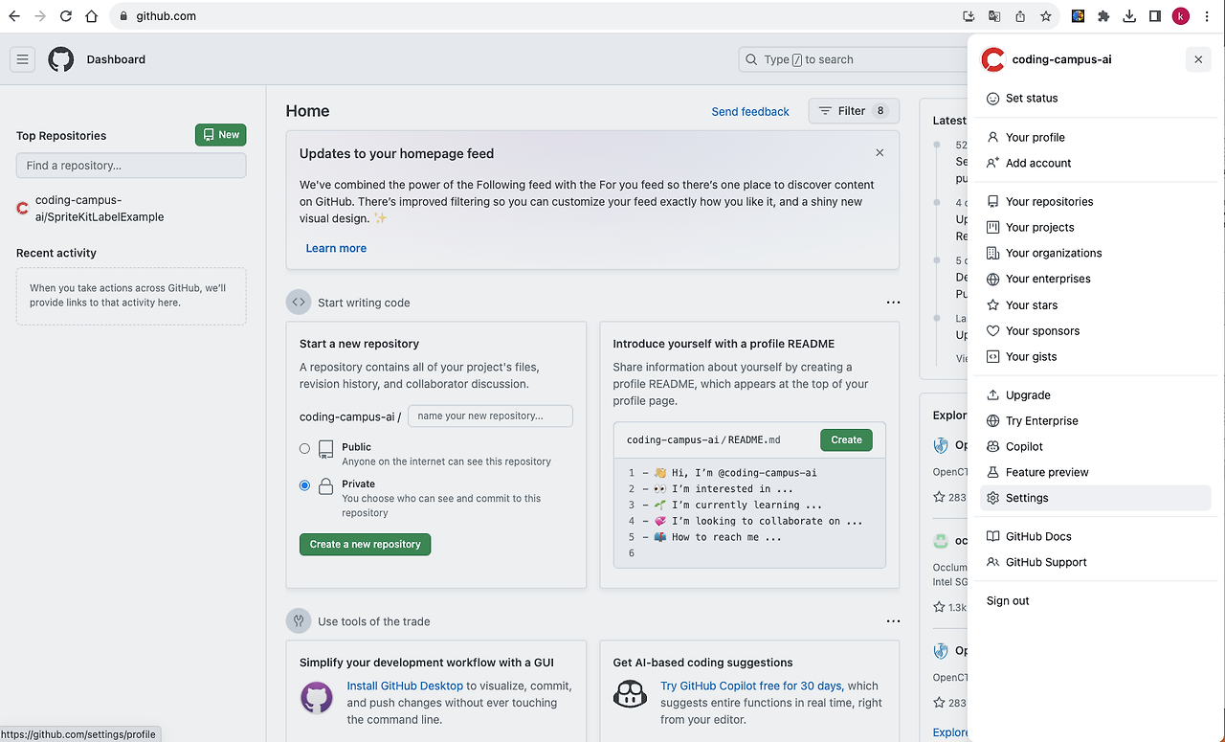Click the browser home icon
This screenshot has height=742, width=1225.
pyautogui.click(x=92, y=16)
